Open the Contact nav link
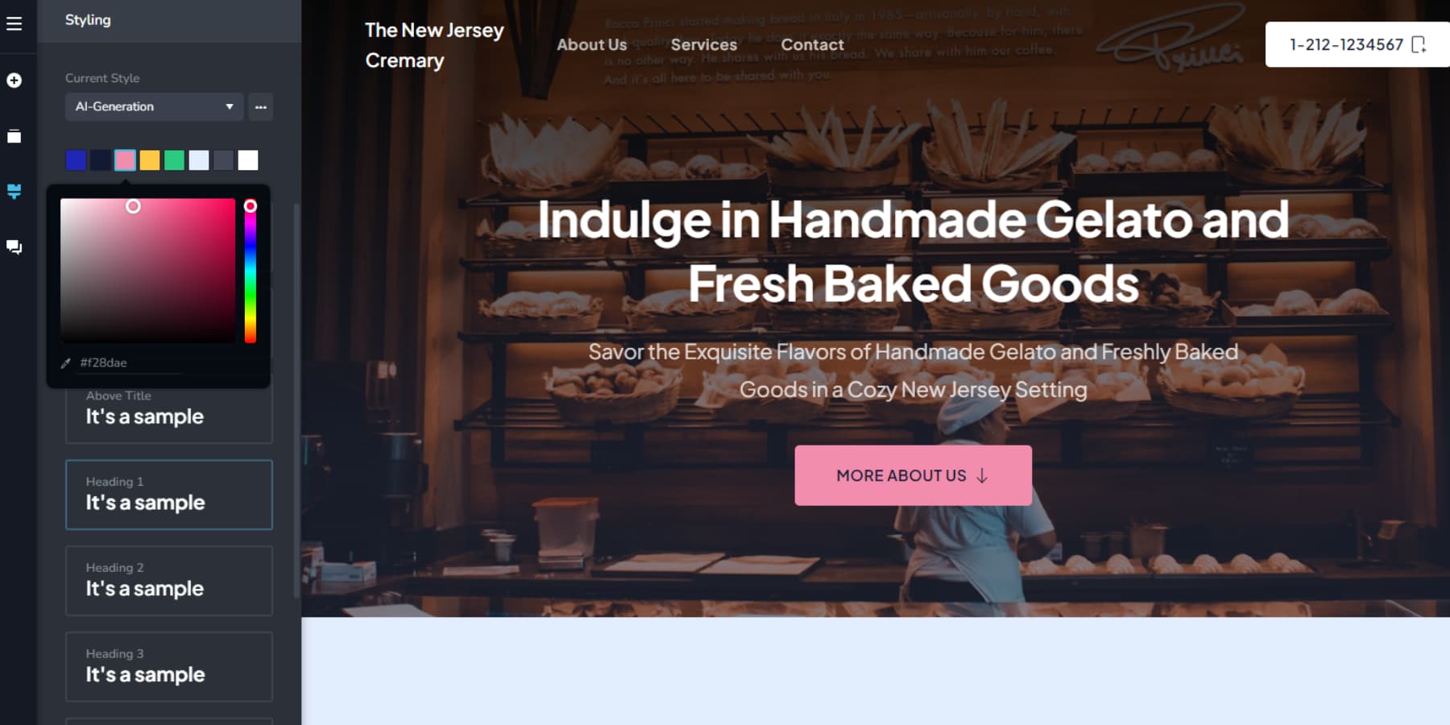1450x725 pixels. (812, 45)
